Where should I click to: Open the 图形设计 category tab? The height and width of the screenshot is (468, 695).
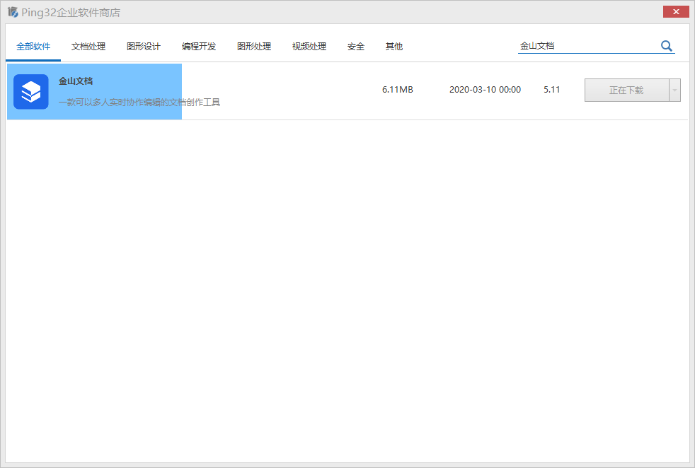143,47
